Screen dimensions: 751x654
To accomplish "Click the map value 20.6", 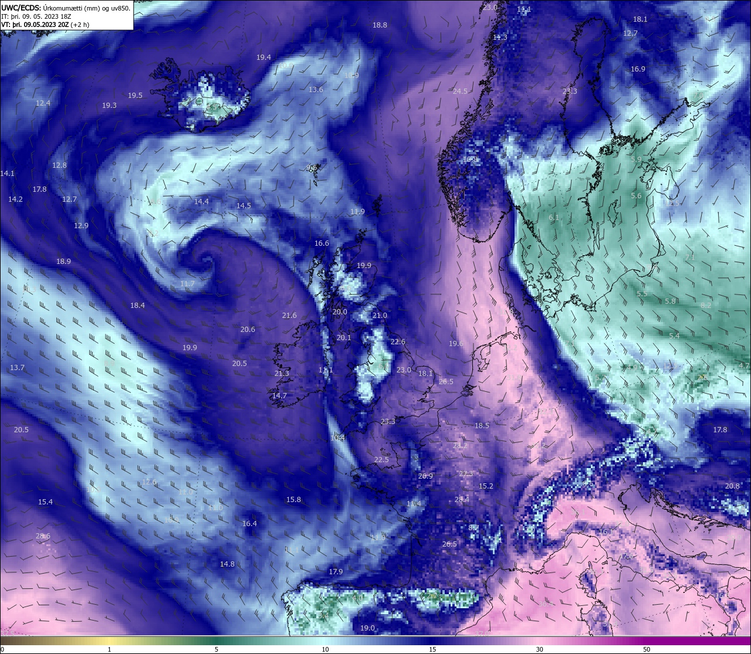I will coord(248,330).
